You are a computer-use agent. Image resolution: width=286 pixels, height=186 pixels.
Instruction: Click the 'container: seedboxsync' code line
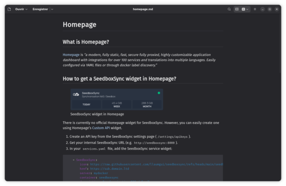(x=99, y=177)
